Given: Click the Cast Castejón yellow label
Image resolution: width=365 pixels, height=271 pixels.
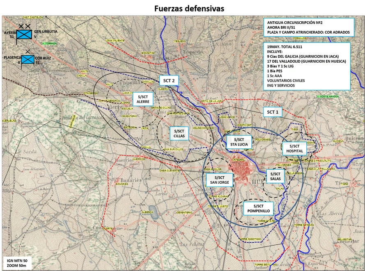Looking at the screenshot, I should pos(32,18).
